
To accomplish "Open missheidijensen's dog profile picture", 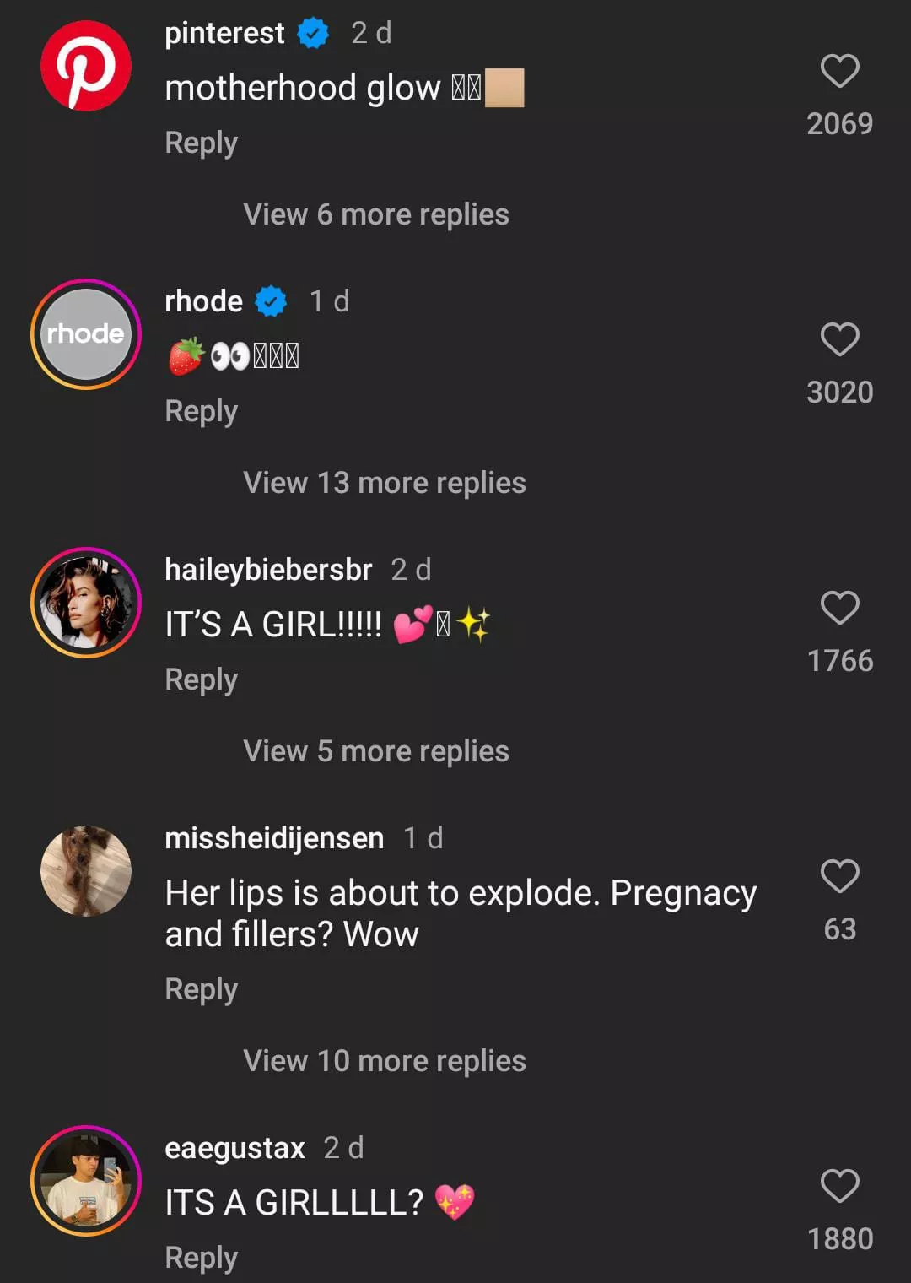I will click(x=86, y=871).
